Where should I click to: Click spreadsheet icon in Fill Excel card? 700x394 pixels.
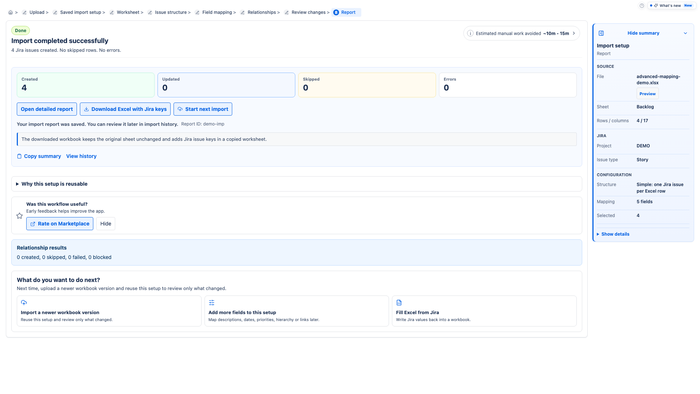point(399,302)
